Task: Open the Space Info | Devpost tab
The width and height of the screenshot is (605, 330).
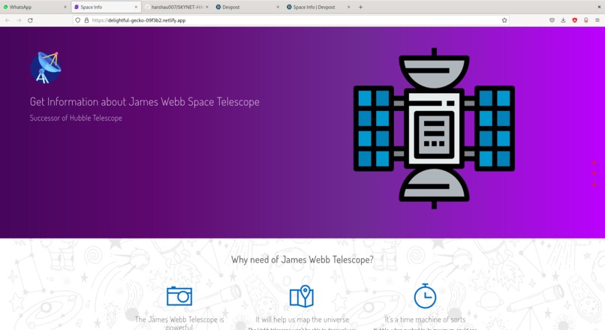Action: pyautogui.click(x=318, y=7)
